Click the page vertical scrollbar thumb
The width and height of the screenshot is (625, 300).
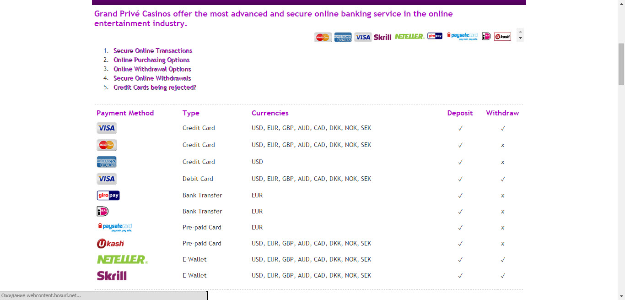click(621, 64)
